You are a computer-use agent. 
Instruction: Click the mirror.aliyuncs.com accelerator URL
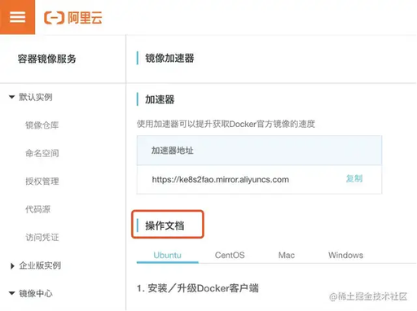coord(221,179)
